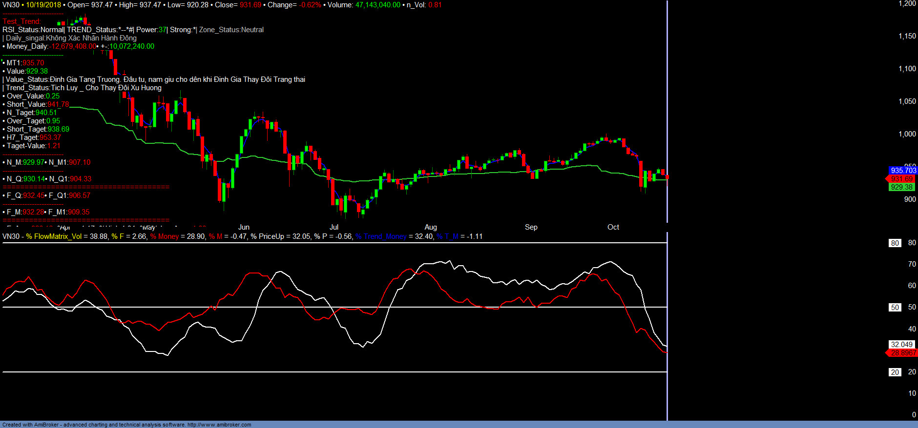Click the 1,200 label on price axis

[907, 4]
